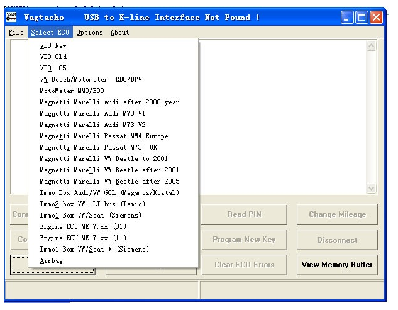Viewport: 398px width, 310px height.
Task: Click the Change Mileage button
Action: (337, 214)
